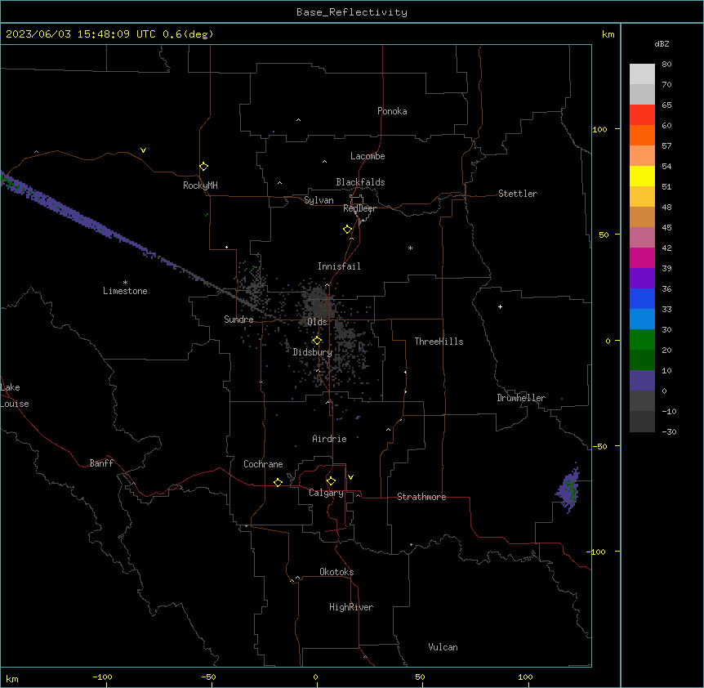Screen dimensions: 704x688
Task: Select the violet 36-39 dBZ legend swatch
Action: click(x=642, y=279)
